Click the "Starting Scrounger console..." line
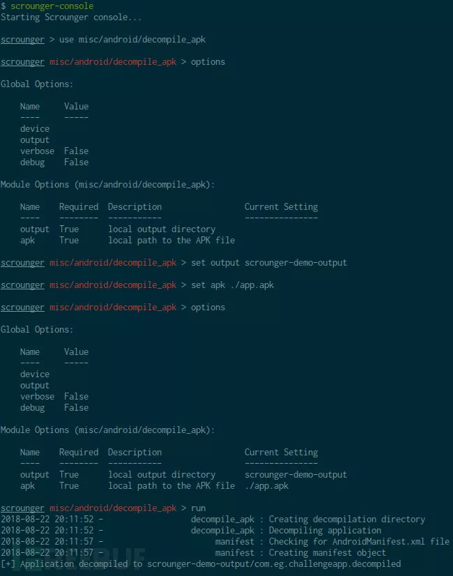The width and height of the screenshot is (453, 576). coord(71,17)
